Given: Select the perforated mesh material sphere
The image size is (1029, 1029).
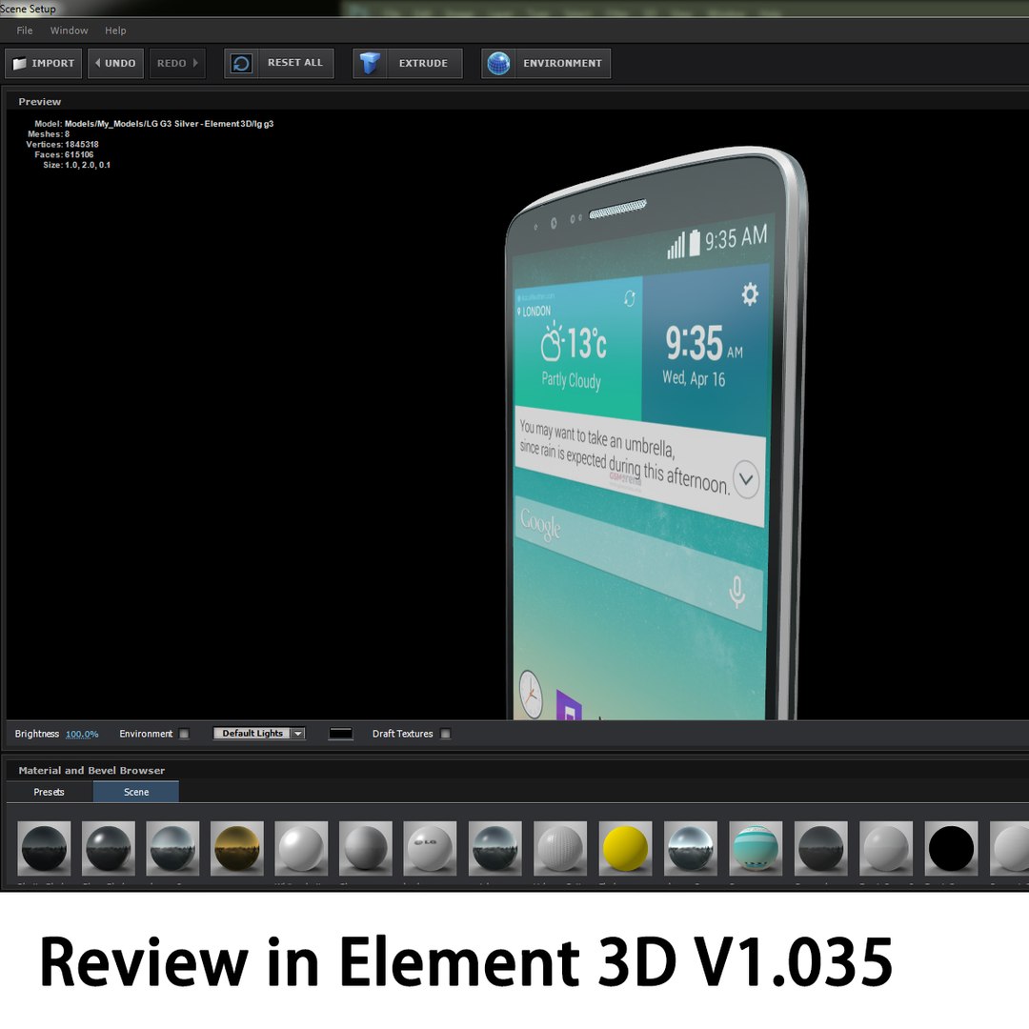Looking at the screenshot, I should 560,848.
